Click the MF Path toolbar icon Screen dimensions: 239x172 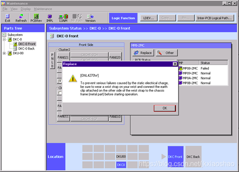coord(77,18)
